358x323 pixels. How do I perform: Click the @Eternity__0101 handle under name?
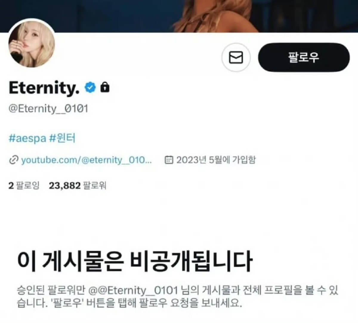click(x=48, y=109)
